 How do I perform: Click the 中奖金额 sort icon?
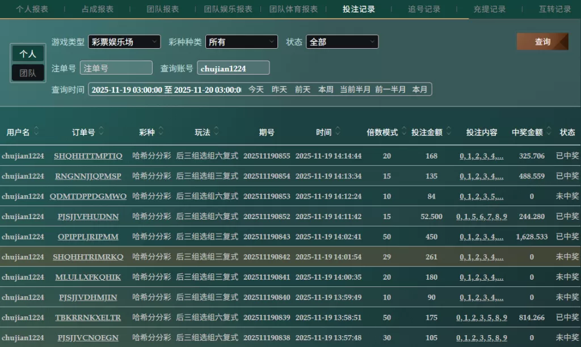tap(549, 132)
